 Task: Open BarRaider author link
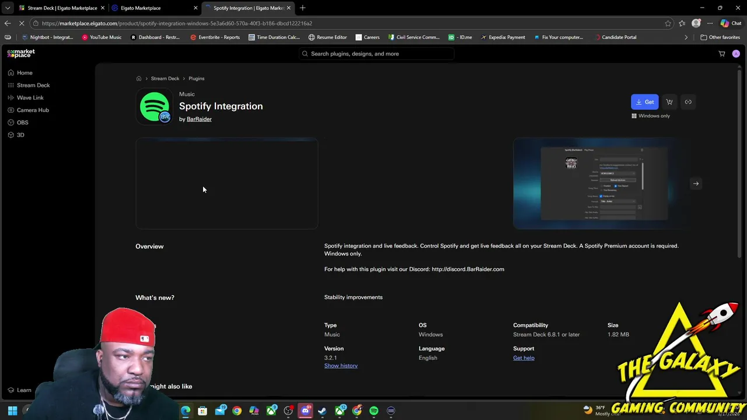(x=199, y=119)
